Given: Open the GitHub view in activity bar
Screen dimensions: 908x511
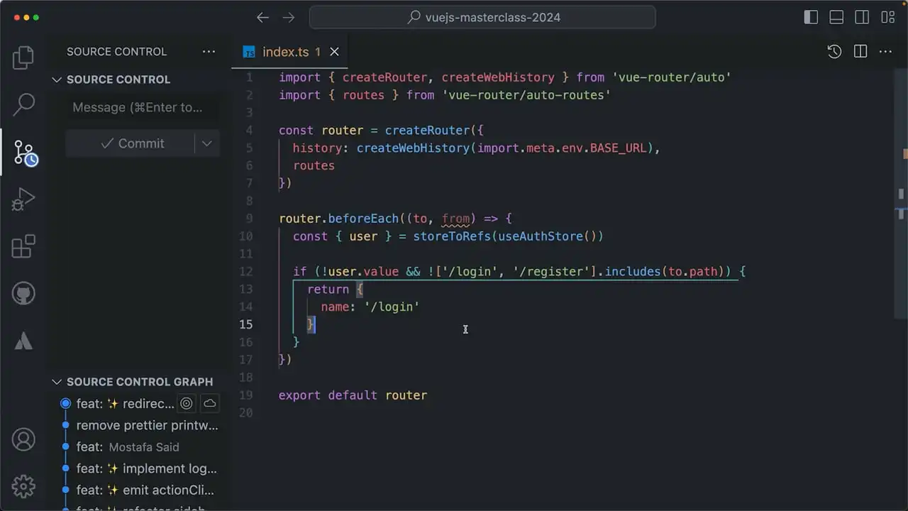Looking at the screenshot, I should coord(23,293).
